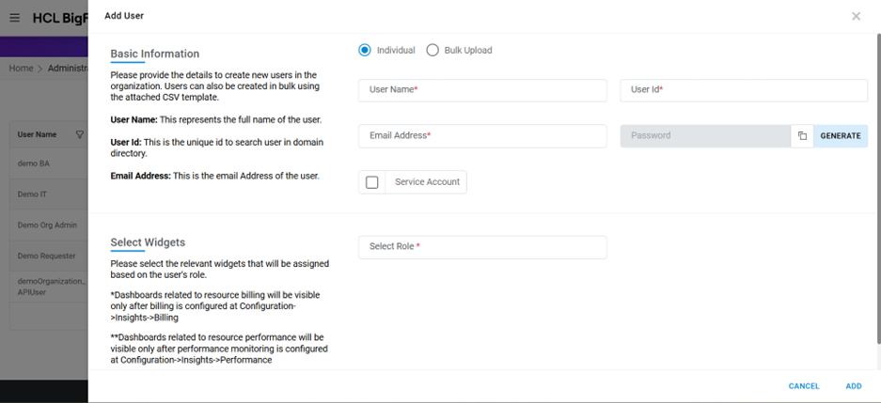The width and height of the screenshot is (881, 403).
Task: Open the hamburger navigation menu
Action: click(x=14, y=18)
